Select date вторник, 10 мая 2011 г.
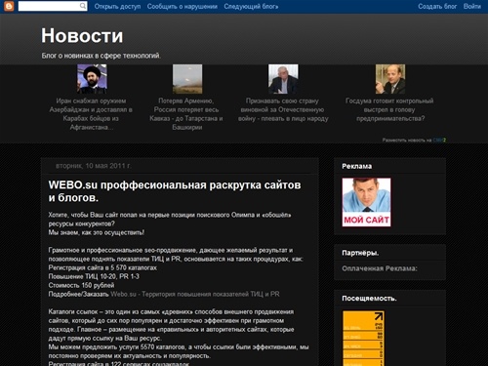Viewport: 488px width, 366px height. 94,166
